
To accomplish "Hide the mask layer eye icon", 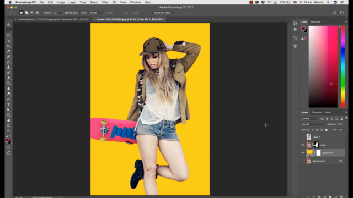I will coord(303,145).
